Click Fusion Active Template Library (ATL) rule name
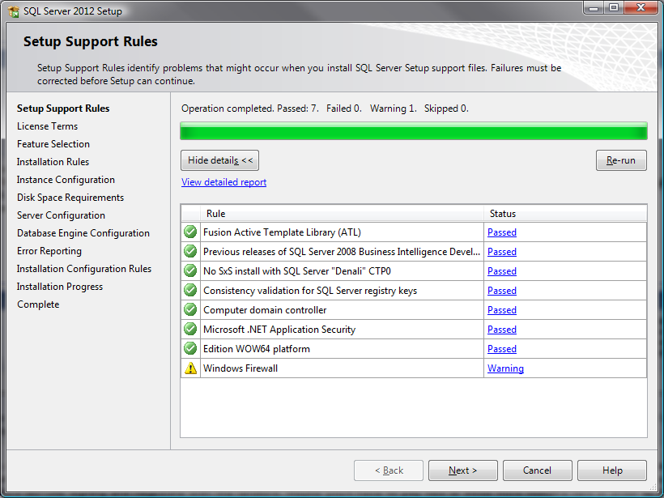 pyautogui.click(x=282, y=232)
